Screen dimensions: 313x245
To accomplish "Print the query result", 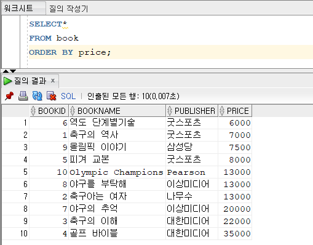I will click(x=23, y=96).
